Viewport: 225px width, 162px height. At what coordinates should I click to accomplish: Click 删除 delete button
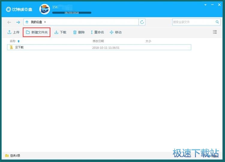79,32
